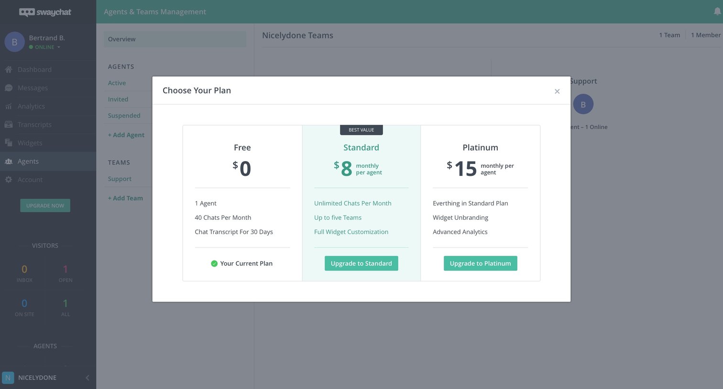This screenshot has height=389, width=723.
Task: Open the Support team link
Action: (x=120, y=179)
